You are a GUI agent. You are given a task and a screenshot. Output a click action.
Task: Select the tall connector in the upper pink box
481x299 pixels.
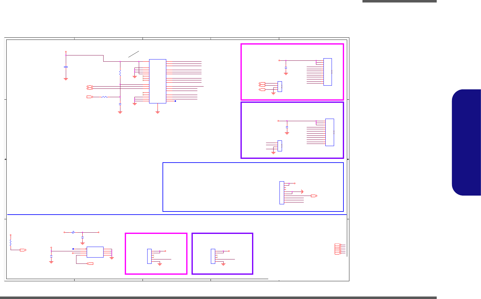(328, 72)
